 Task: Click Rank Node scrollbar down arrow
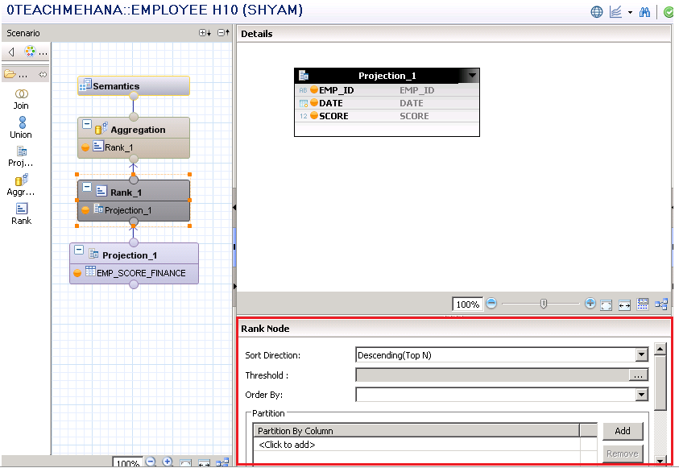pyautogui.click(x=660, y=460)
